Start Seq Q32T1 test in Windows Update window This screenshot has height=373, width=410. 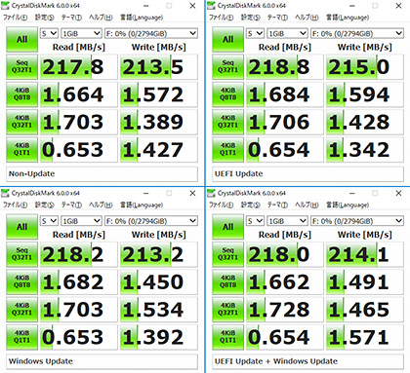pyautogui.click(x=21, y=254)
